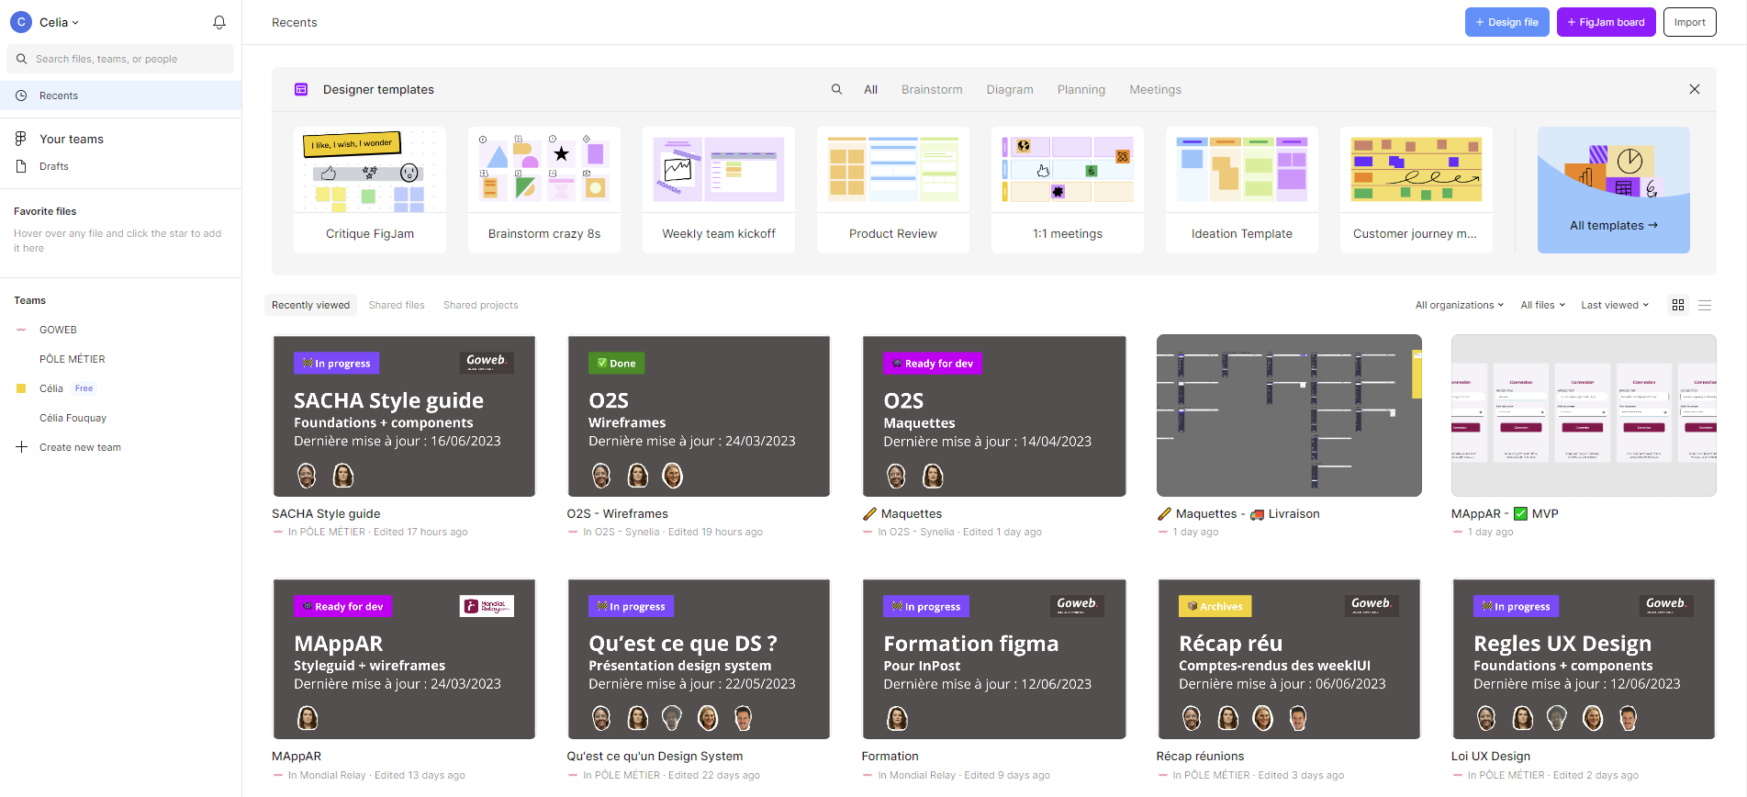The image size is (1747, 797).
Task: Open the Regles UX Design file thumbnail
Action: 1584,658
